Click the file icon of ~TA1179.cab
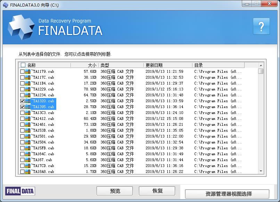The width and height of the screenshot is (280, 202). [x=28, y=72]
